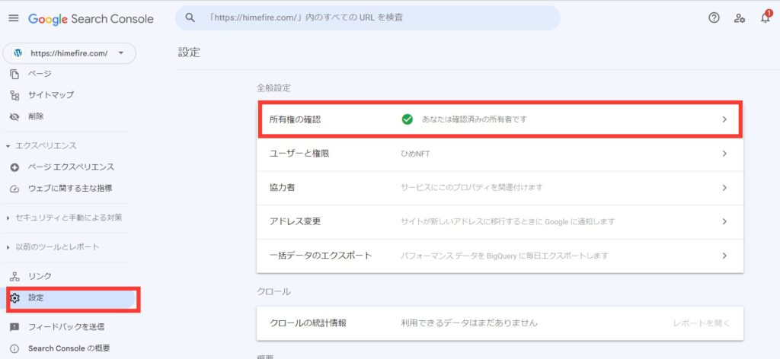Open the ユーザーと権限 setting
780x359 pixels.
[500, 154]
